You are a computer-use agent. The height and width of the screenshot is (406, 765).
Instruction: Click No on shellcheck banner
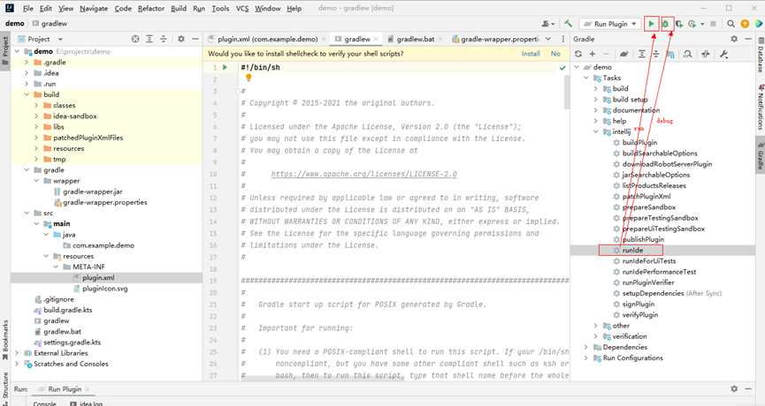[x=555, y=54]
